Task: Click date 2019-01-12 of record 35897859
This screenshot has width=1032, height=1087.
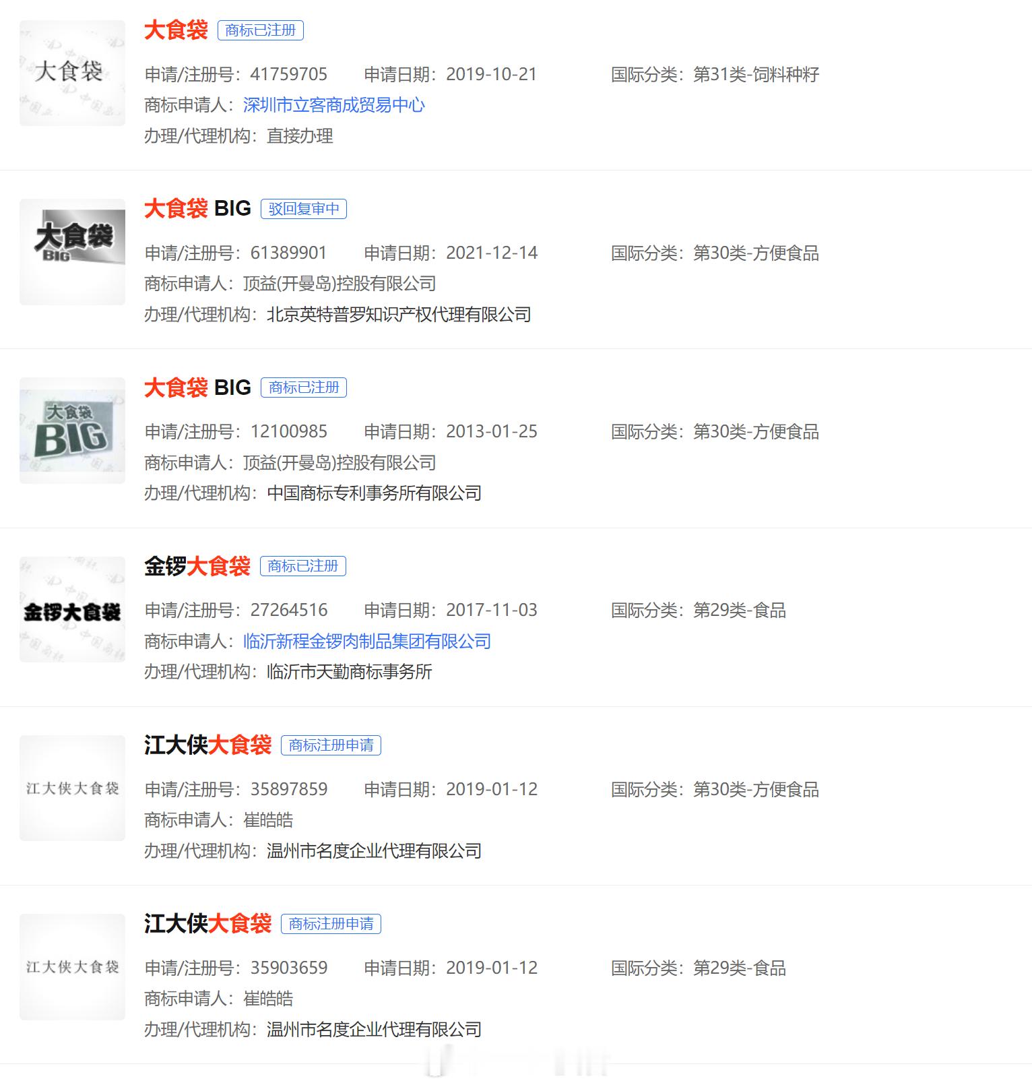Action: 492,789
